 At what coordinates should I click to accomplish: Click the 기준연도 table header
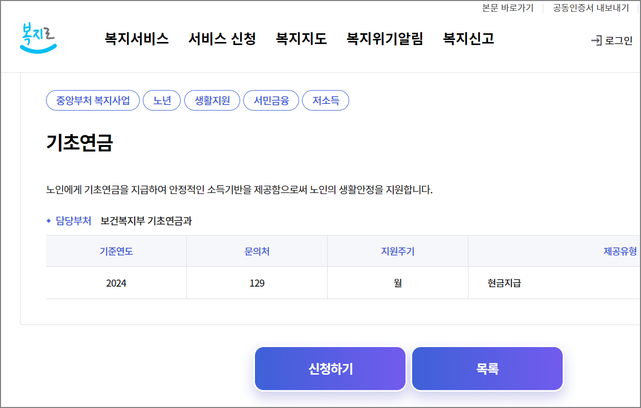click(115, 250)
